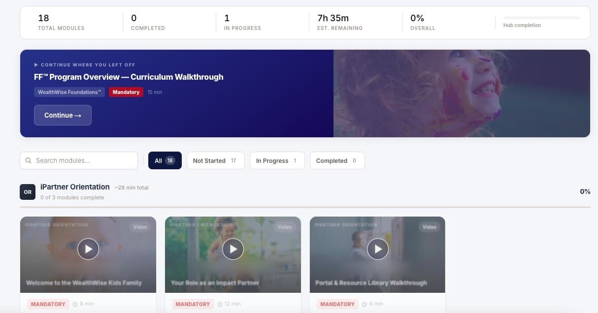This screenshot has width=598, height=313.
Task: Click the red Mandatory badge in the banner
Action: (126, 92)
